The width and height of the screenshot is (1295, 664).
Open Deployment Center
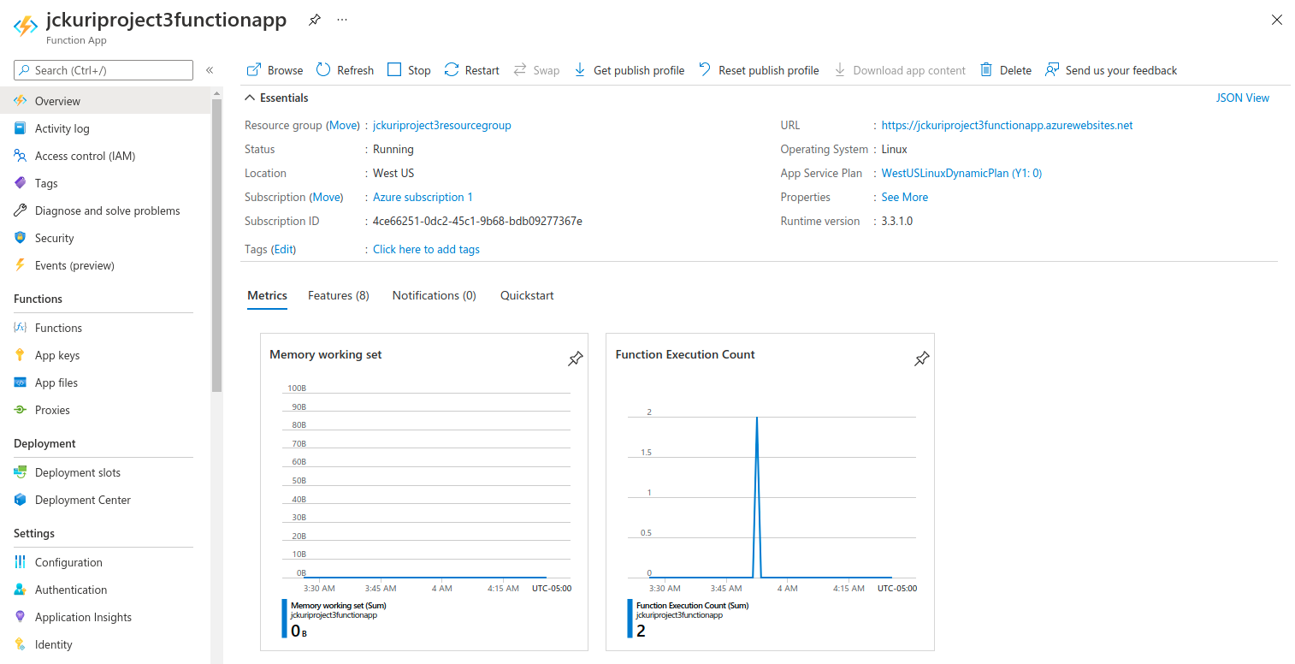point(105,500)
